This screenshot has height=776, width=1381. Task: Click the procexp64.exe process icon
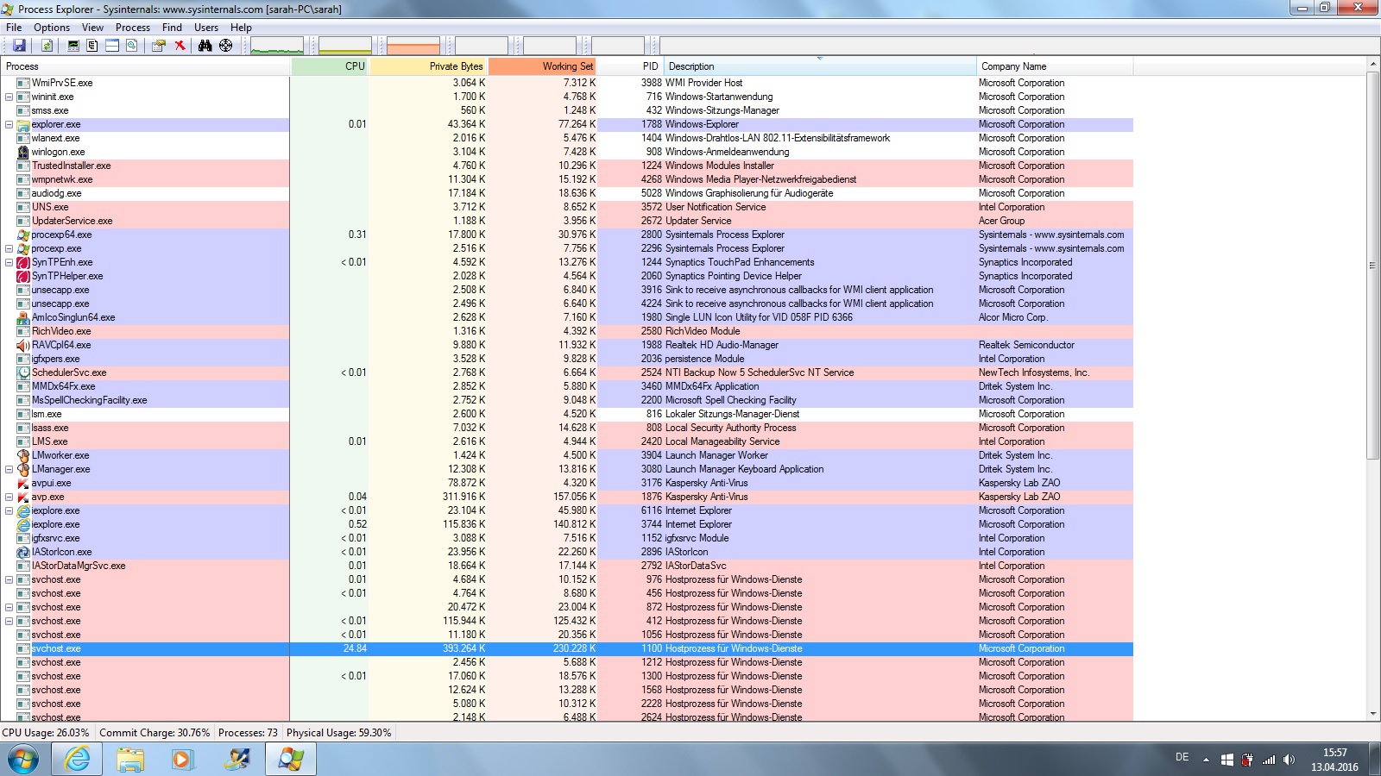(23, 235)
